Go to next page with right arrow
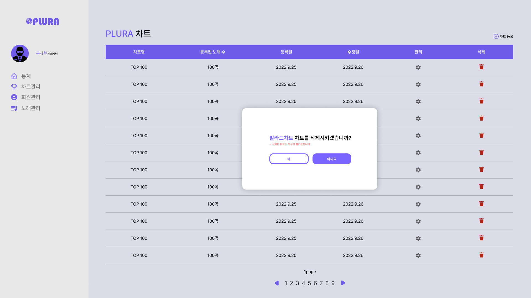531x298 pixels. point(343,283)
